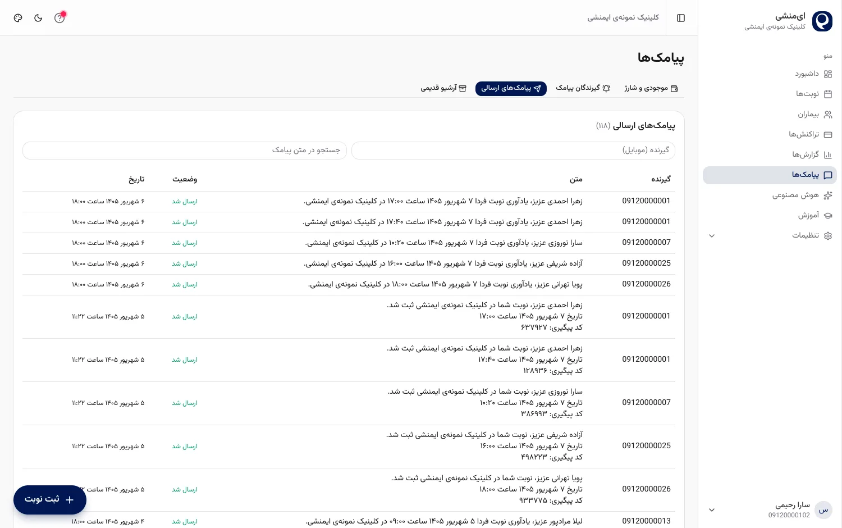
Task: Click the گیرنده column header
Action: 661,179
